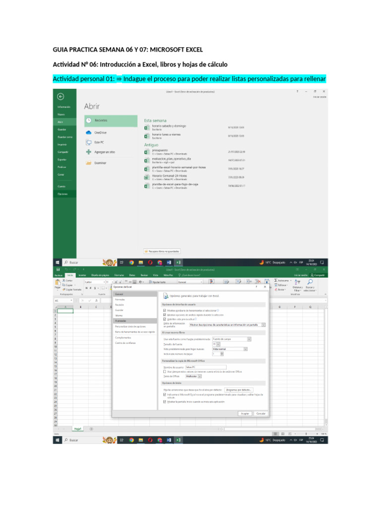This screenshot has height=508, width=381.
Task: Toggle Indicarme si Microsoft Excel no es predeterminado
Action: click(x=165, y=394)
